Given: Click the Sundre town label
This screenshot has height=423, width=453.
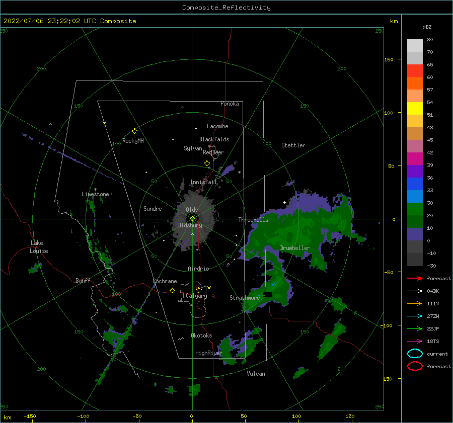Looking at the screenshot, I should (x=153, y=209).
